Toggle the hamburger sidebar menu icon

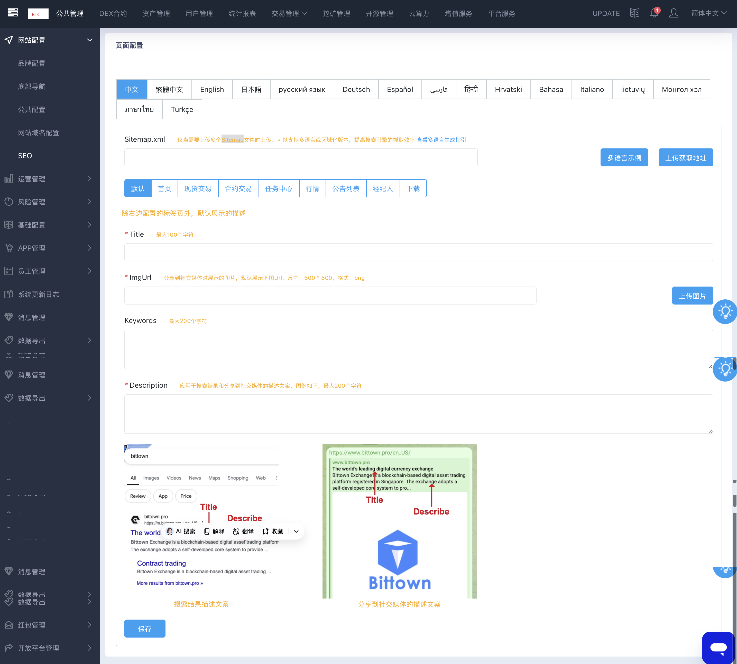tap(13, 13)
